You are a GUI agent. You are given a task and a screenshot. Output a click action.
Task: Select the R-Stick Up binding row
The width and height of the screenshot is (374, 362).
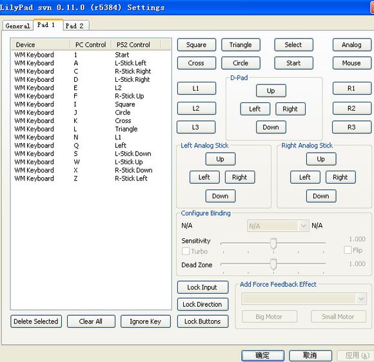[91, 96]
